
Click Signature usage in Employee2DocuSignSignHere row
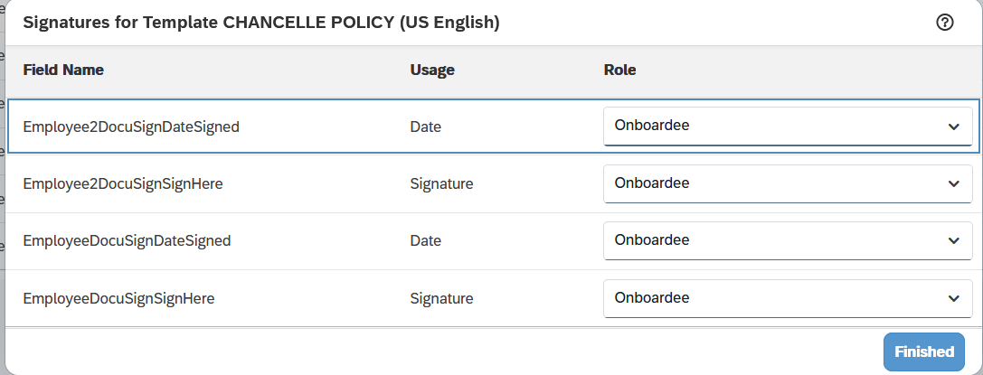coord(441,184)
